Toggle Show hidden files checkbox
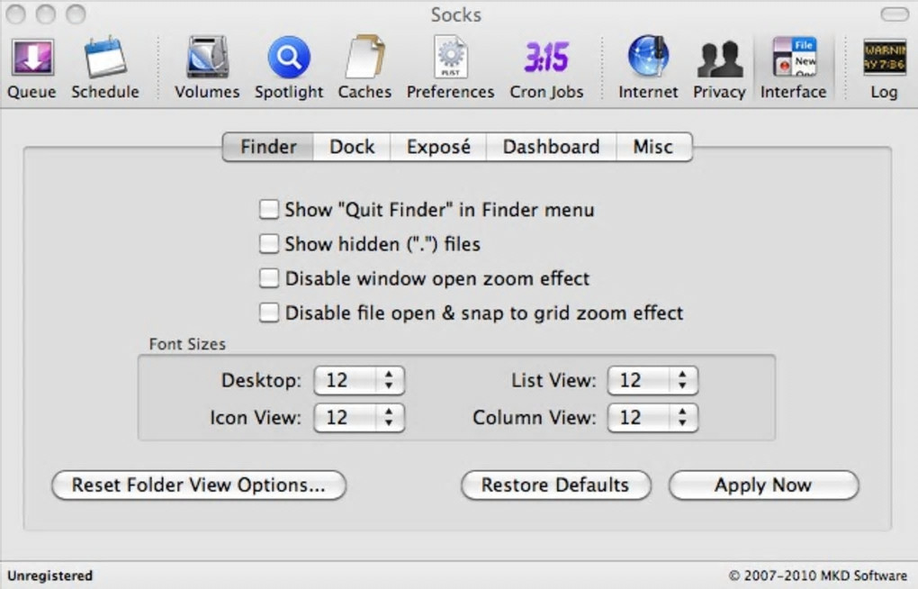This screenshot has height=589, width=918. 269,244
